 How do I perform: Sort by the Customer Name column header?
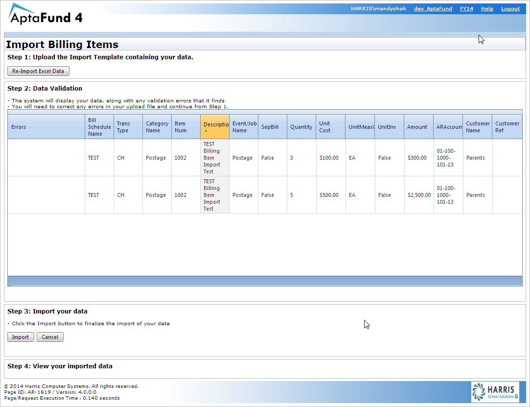[x=477, y=127]
